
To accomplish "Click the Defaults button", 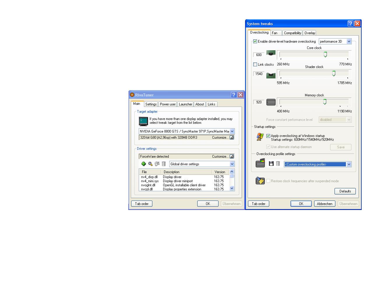I will coord(345,191).
